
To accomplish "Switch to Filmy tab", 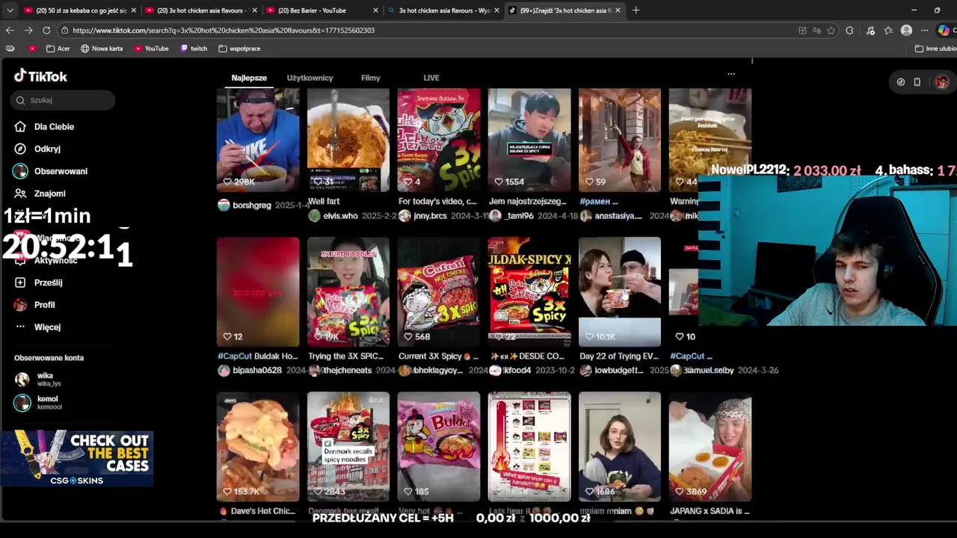I will (370, 78).
